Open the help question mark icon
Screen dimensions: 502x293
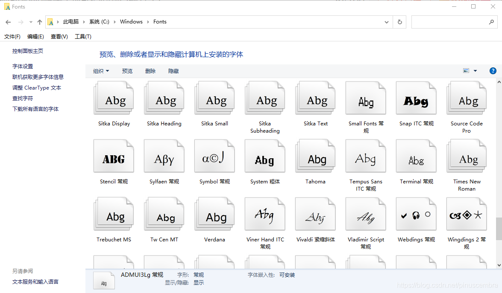(493, 71)
